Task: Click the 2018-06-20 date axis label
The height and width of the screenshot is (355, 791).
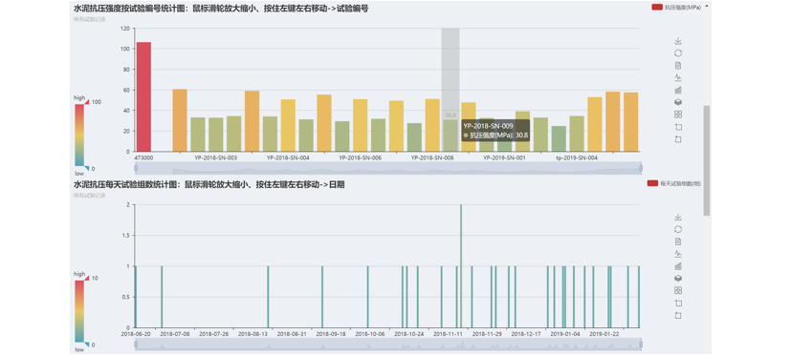Action: (136, 334)
